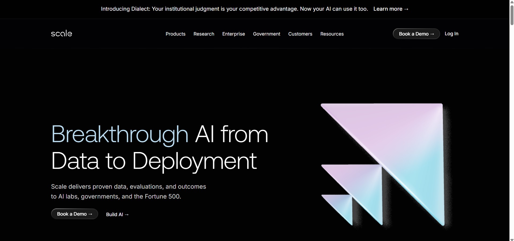Viewport: 514px width, 241px height.
Task: Expand the Research nav menu
Action: [204, 34]
